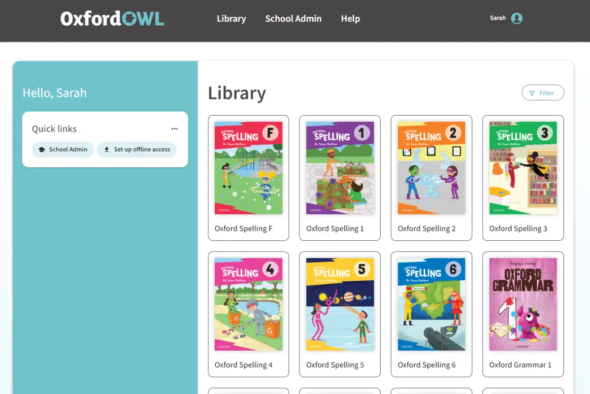Open the Library navigation menu
This screenshot has width=590, height=394.
231,19
